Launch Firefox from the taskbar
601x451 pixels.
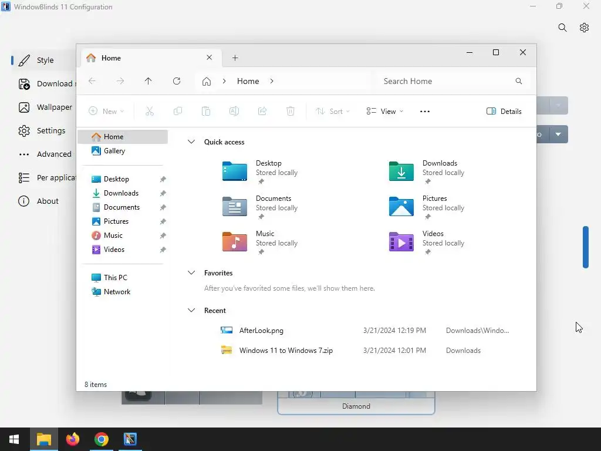[72, 439]
